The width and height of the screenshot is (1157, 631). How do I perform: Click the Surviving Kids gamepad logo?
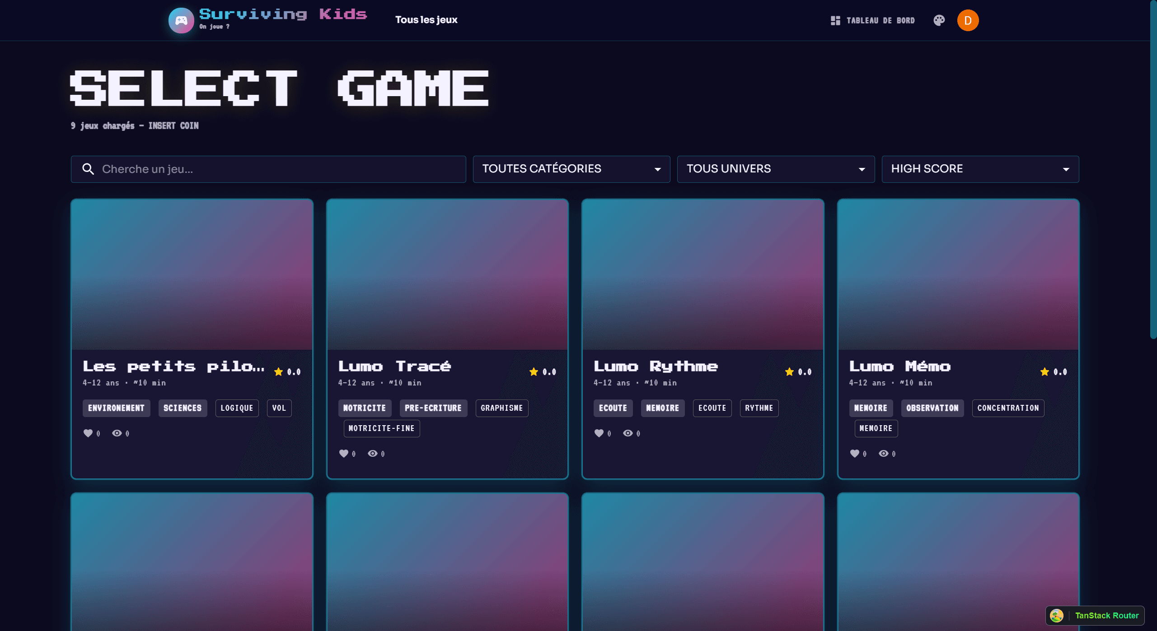pyautogui.click(x=181, y=20)
